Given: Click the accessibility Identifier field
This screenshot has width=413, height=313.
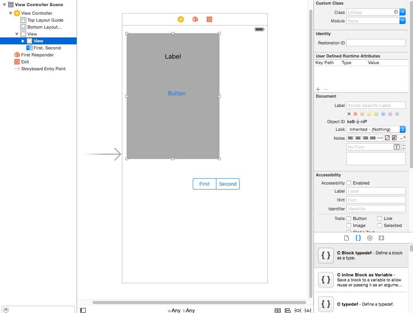Looking at the screenshot, I should click(x=376, y=209).
